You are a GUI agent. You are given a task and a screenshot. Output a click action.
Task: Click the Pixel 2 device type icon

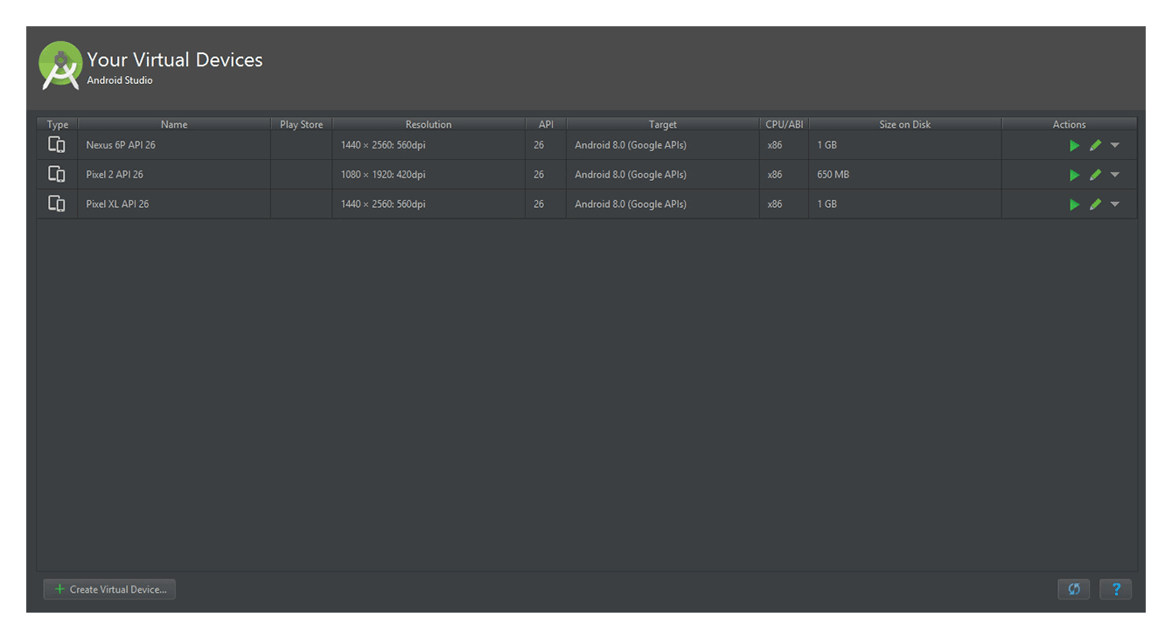pyautogui.click(x=57, y=174)
